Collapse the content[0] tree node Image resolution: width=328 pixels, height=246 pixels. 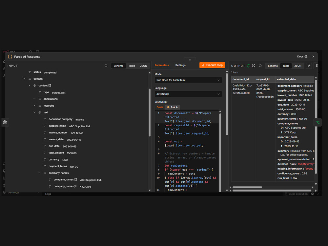coord(29,85)
